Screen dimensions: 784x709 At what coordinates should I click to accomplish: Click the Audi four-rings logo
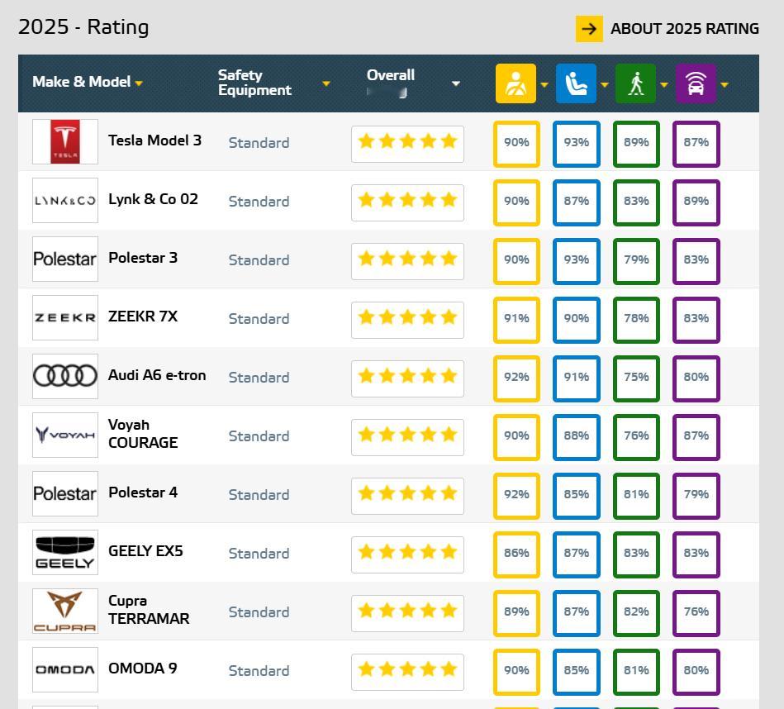[x=65, y=376]
